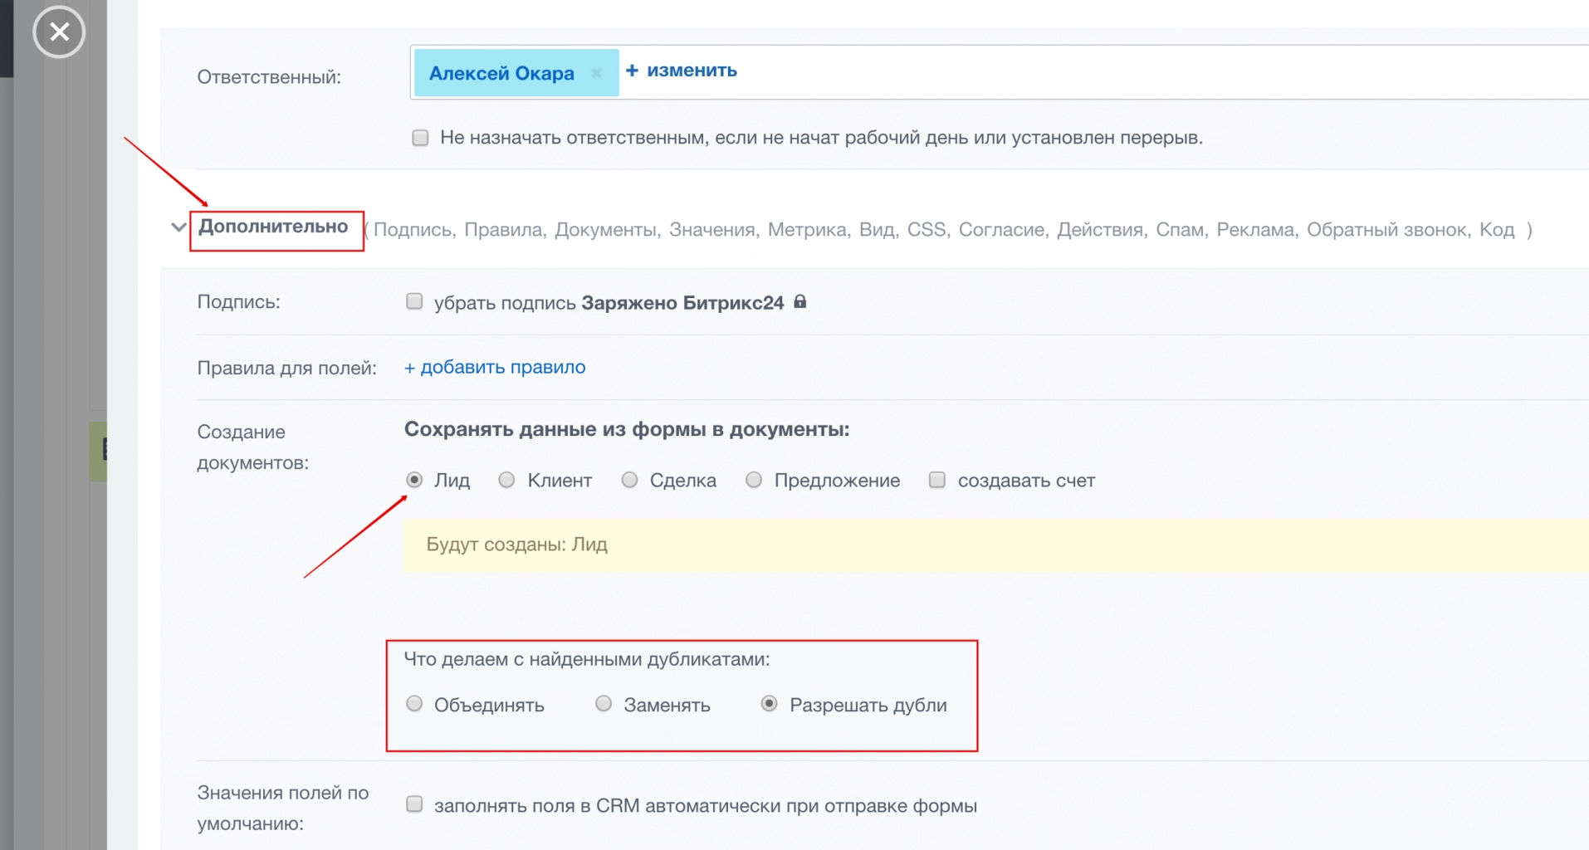Choose Разрешать дубли option
1589x850 pixels.
tap(768, 704)
